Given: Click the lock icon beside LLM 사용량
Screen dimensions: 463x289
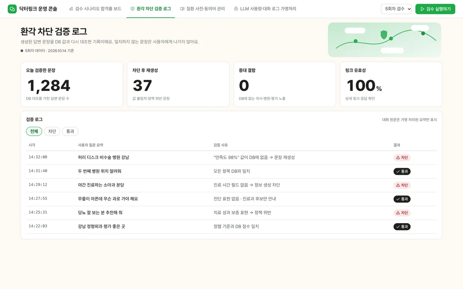Looking at the screenshot, I should (x=236, y=9).
